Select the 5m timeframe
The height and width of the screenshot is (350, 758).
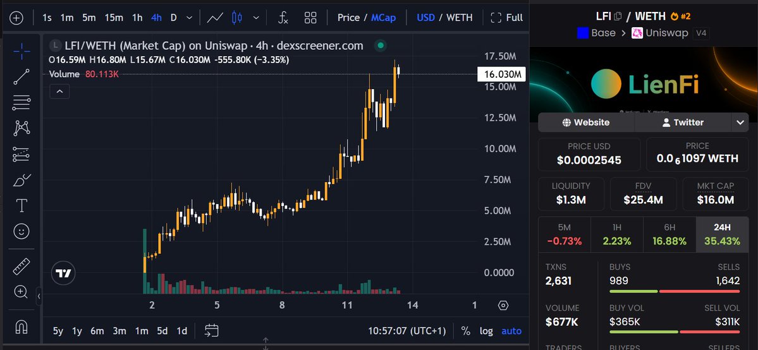(89, 18)
